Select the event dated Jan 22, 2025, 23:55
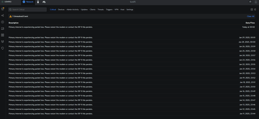 [132, 64]
